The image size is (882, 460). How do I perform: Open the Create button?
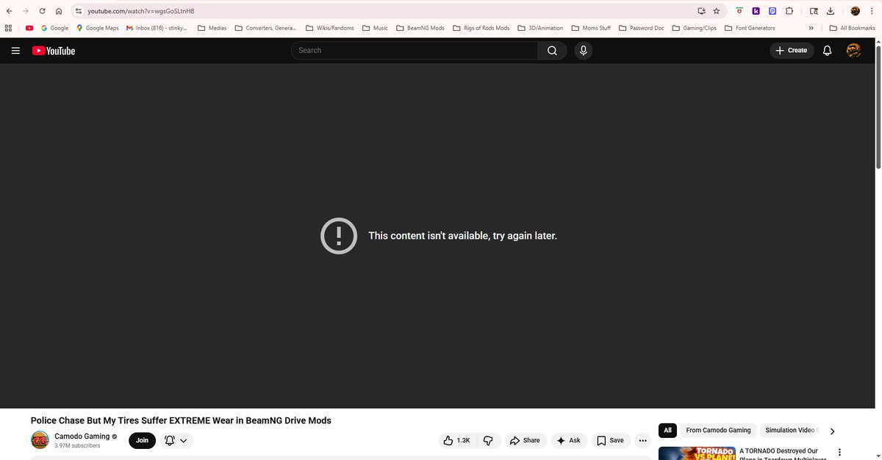tap(792, 50)
